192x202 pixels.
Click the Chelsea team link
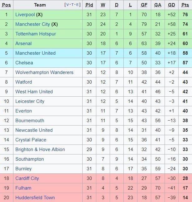pyautogui.click(x=24, y=63)
